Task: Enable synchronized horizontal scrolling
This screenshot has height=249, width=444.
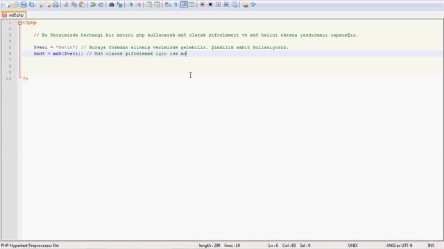Action: (x=157, y=5)
